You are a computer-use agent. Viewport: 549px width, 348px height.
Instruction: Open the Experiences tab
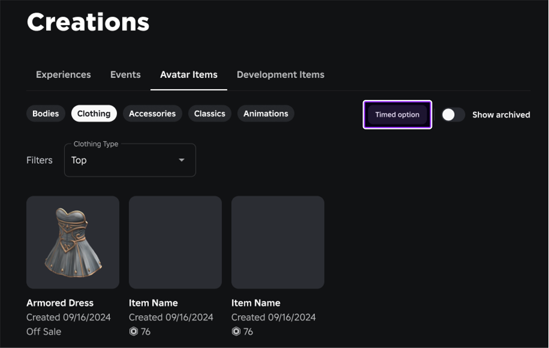[x=63, y=74]
